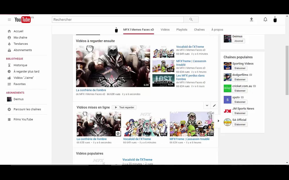Screen dimensions: 289x180
Task: Open the account avatar menu
Action: 275,19
